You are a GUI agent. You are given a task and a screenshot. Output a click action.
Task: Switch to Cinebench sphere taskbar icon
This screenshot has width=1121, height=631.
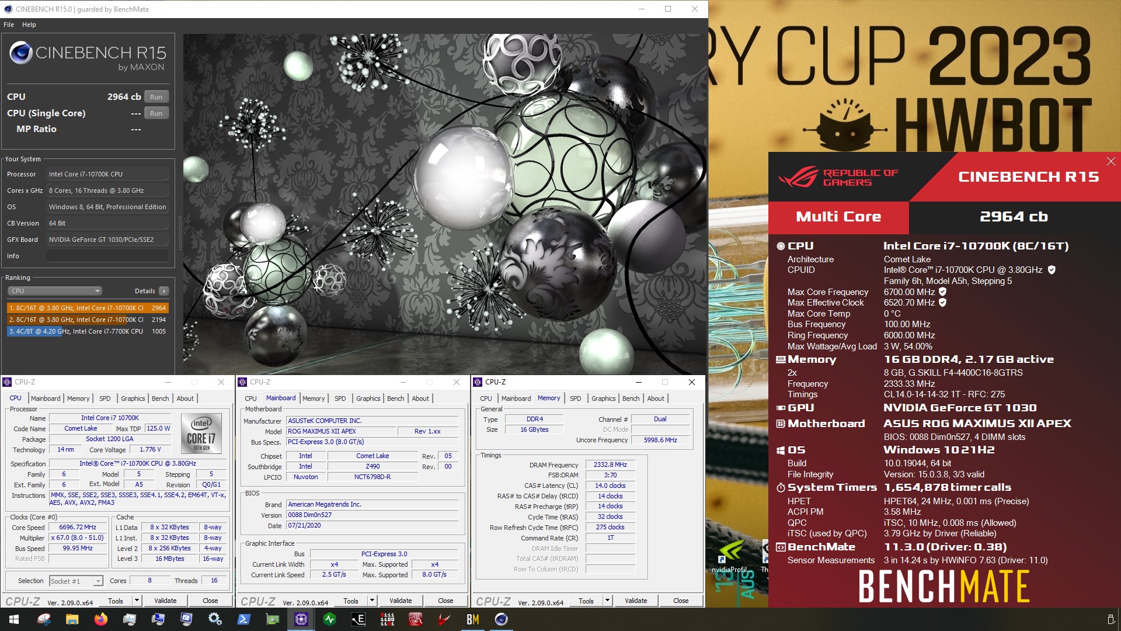click(x=501, y=619)
